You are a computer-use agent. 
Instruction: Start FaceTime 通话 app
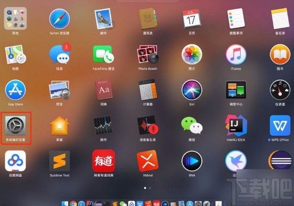tap(103, 54)
